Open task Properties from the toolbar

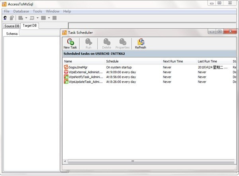[122, 43]
